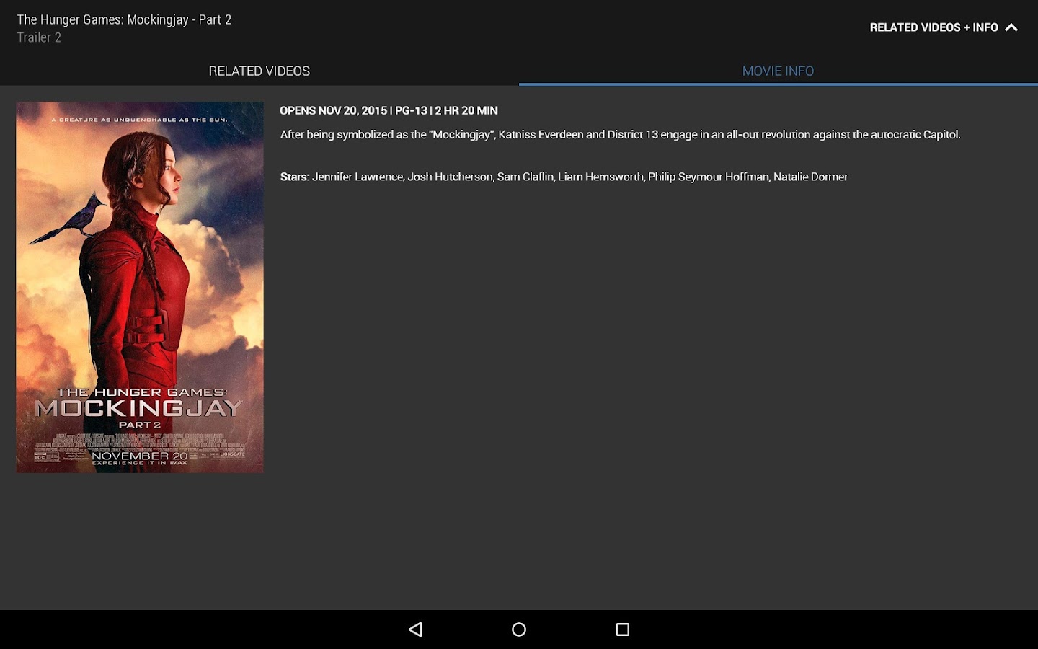The width and height of the screenshot is (1038, 649).
Task: Open the Android recent apps button
Action: point(623,630)
